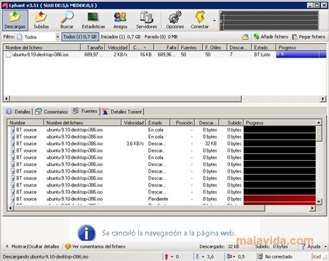Sort sources by Posición column

(182, 123)
